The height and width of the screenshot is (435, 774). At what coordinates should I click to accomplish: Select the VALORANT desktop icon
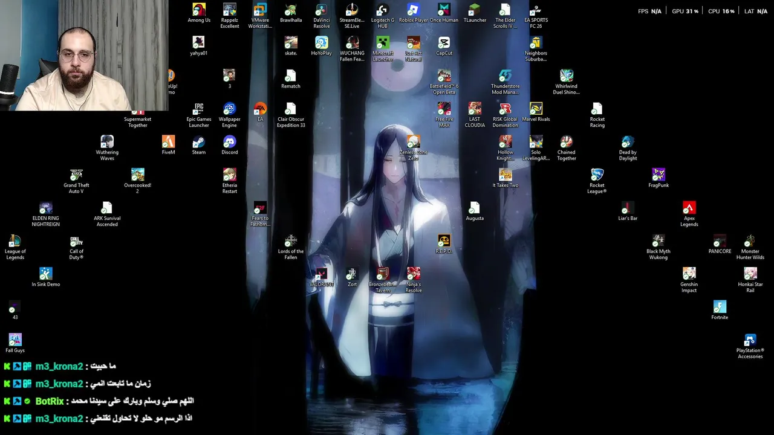pos(321,278)
